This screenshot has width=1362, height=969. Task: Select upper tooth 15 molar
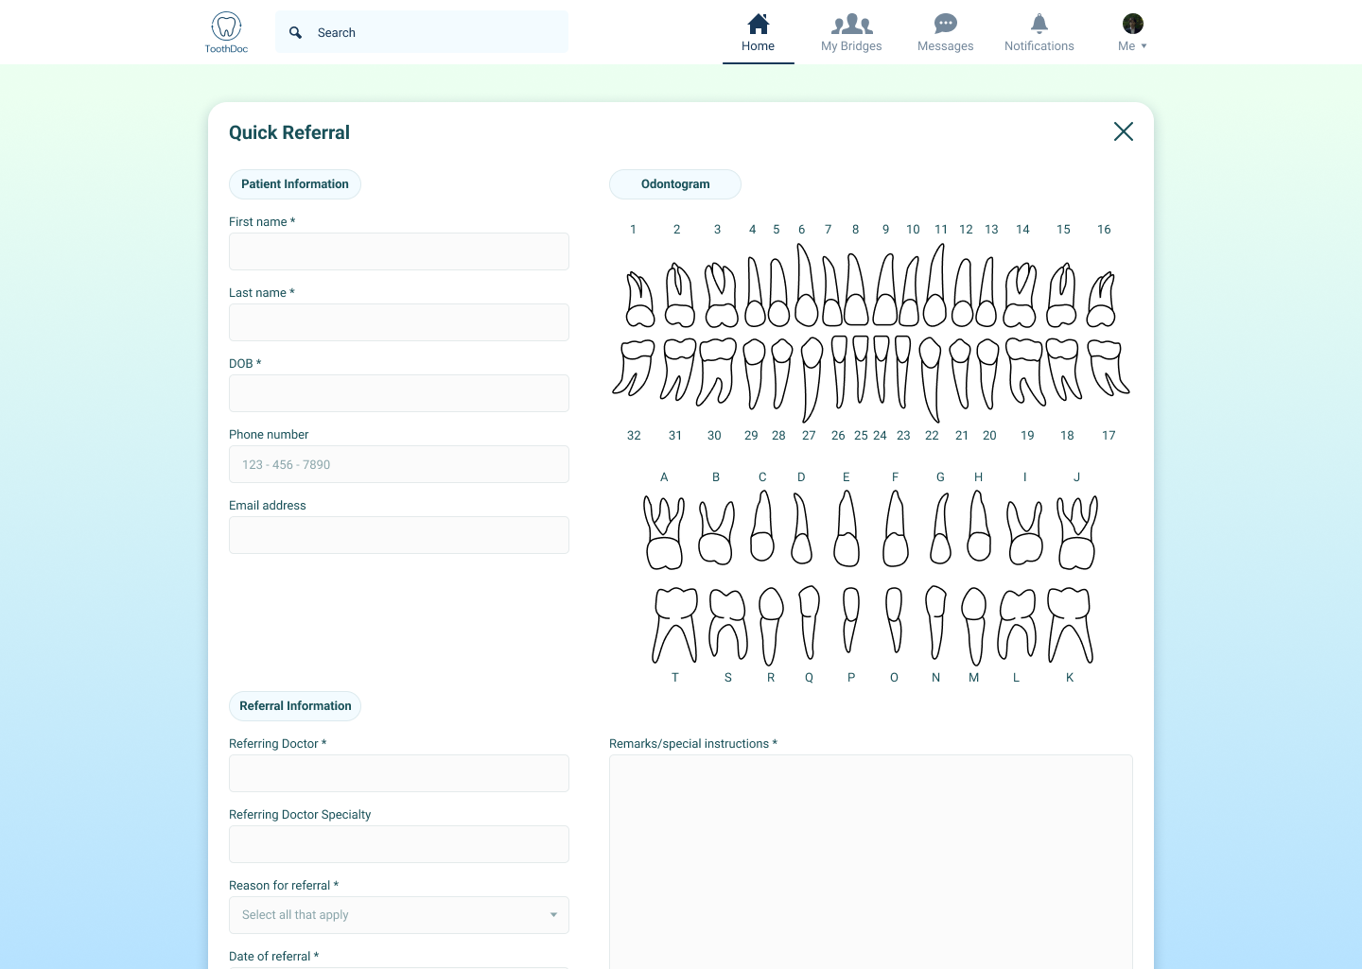click(x=1061, y=296)
